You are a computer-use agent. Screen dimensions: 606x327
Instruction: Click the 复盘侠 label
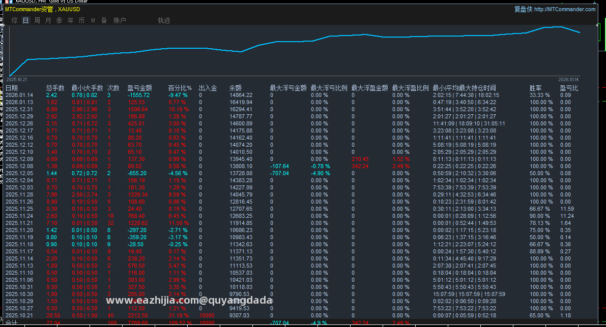523,9
